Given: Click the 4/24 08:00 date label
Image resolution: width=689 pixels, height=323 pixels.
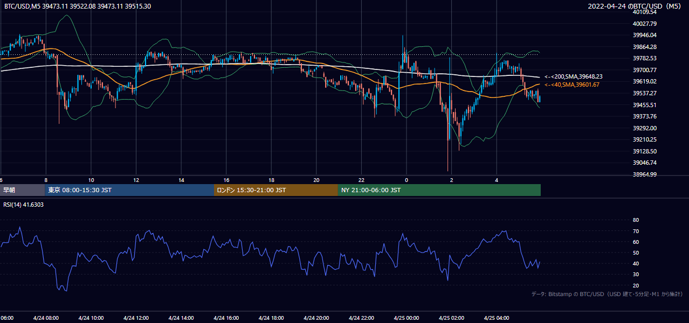Looking at the screenshot, I should click(46, 318).
